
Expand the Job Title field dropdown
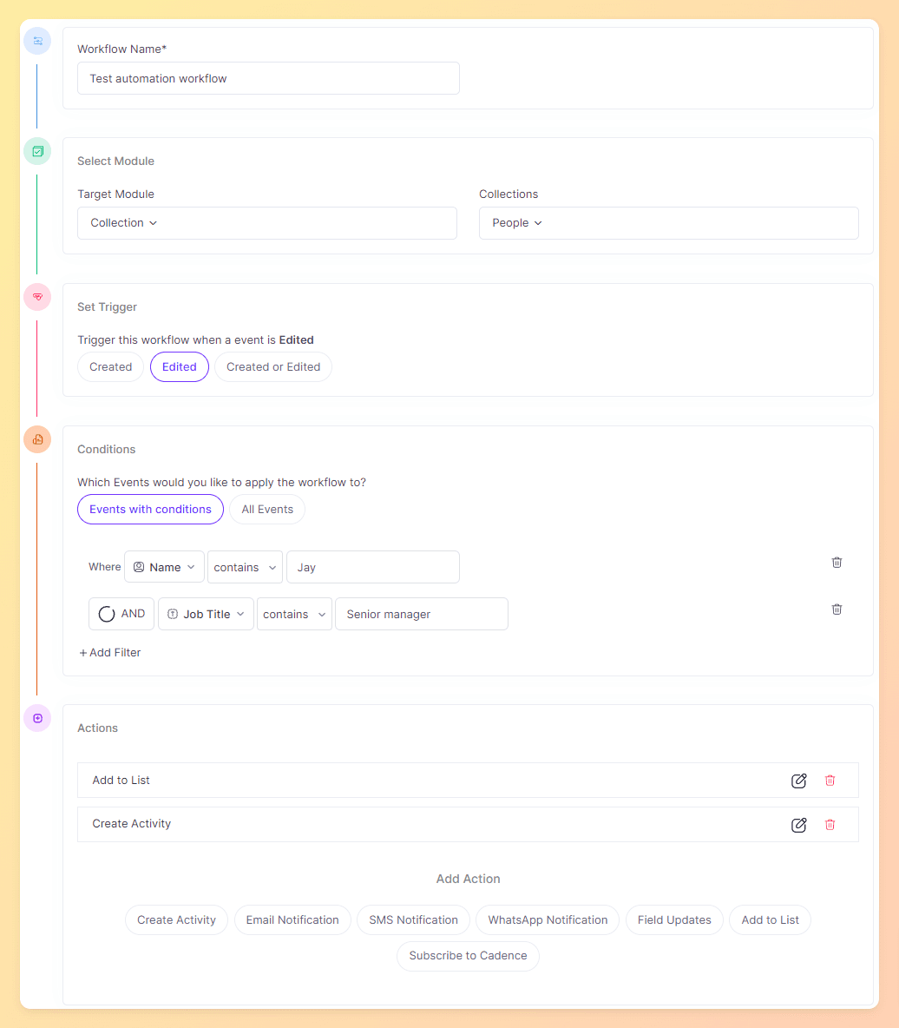click(x=206, y=614)
